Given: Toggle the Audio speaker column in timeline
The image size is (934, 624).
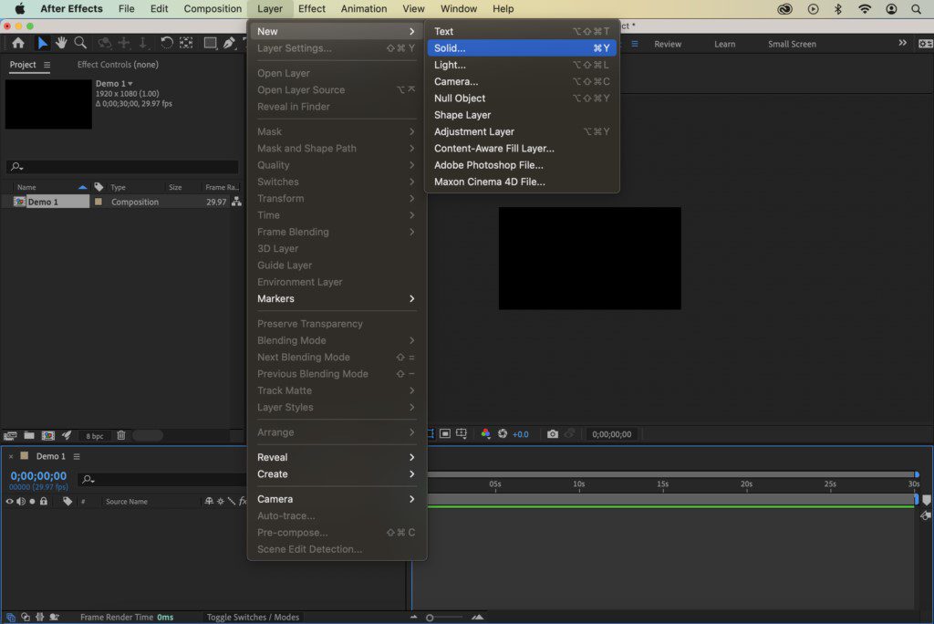Looking at the screenshot, I should click(21, 501).
